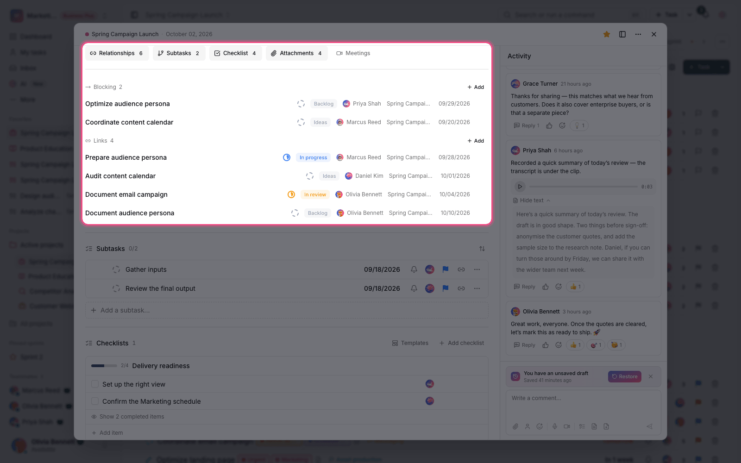Screen dimensions: 741x463
Task: Click the bell icon on Gather inputs
Action: point(414,269)
